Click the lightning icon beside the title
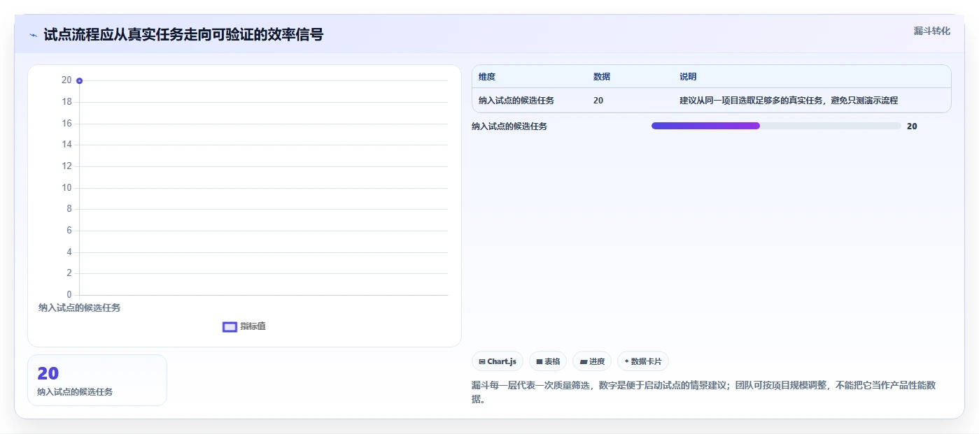The width and height of the screenshot is (979, 434). (33, 35)
